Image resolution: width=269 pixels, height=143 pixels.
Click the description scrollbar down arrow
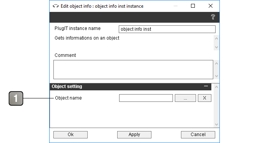coord(216,47)
